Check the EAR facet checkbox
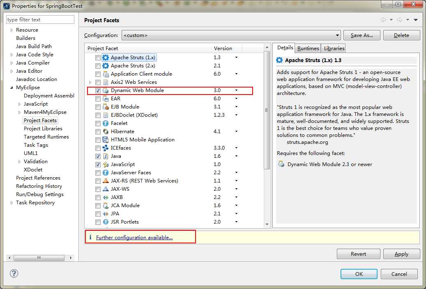 tap(98, 99)
